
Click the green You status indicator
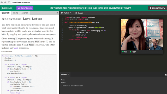[123, 52]
